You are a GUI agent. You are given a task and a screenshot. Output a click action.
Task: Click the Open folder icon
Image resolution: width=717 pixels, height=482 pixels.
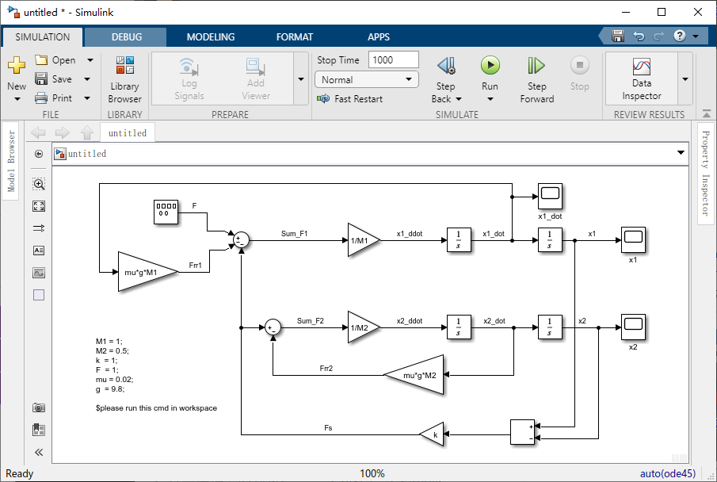click(x=41, y=60)
